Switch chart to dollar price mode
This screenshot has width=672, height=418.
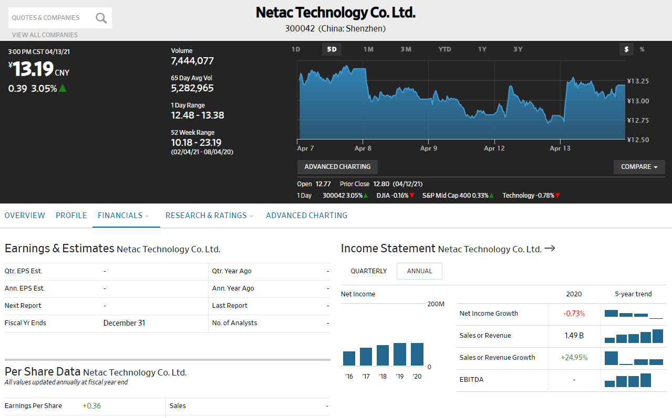click(x=626, y=49)
